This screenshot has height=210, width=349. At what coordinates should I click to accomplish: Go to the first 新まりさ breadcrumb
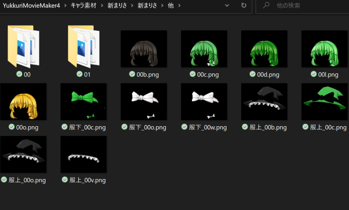coord(117,5)
